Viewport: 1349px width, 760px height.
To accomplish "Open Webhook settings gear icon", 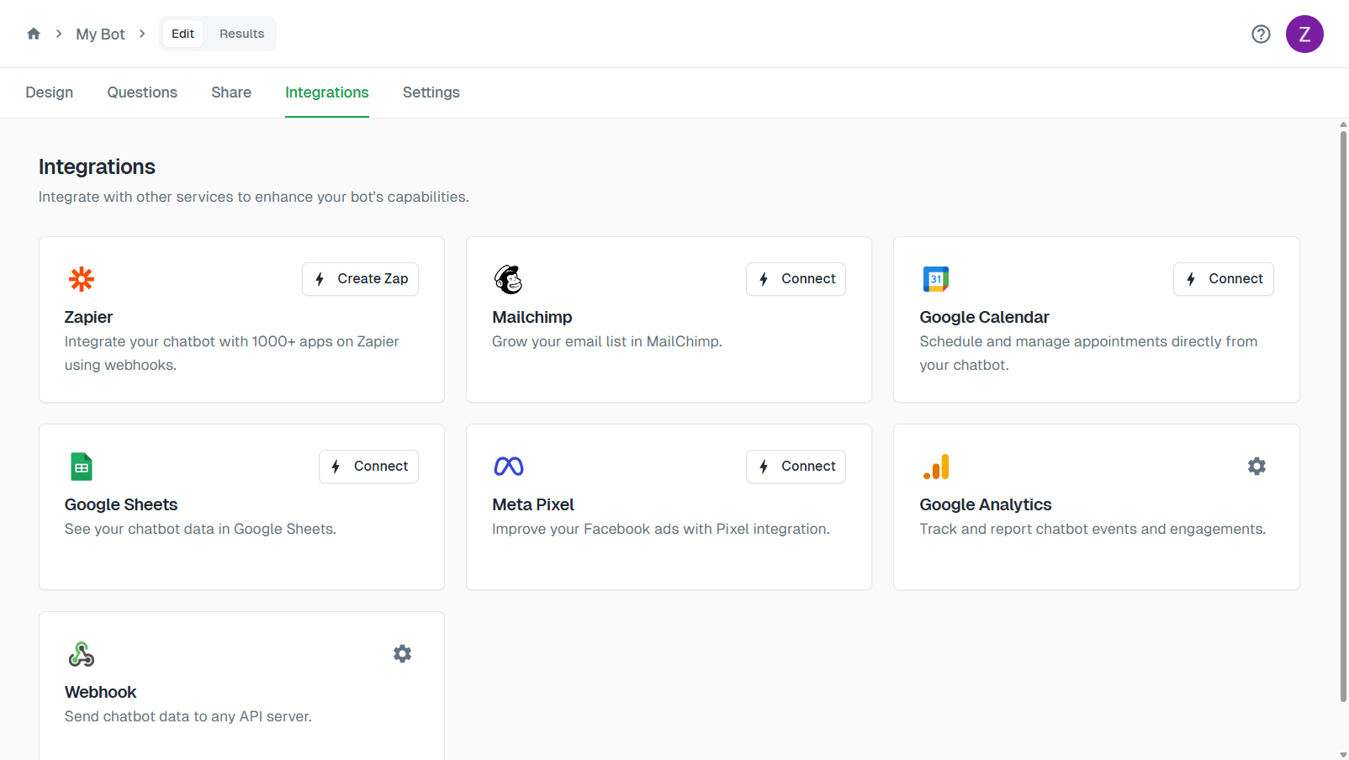I will point(402,654).
